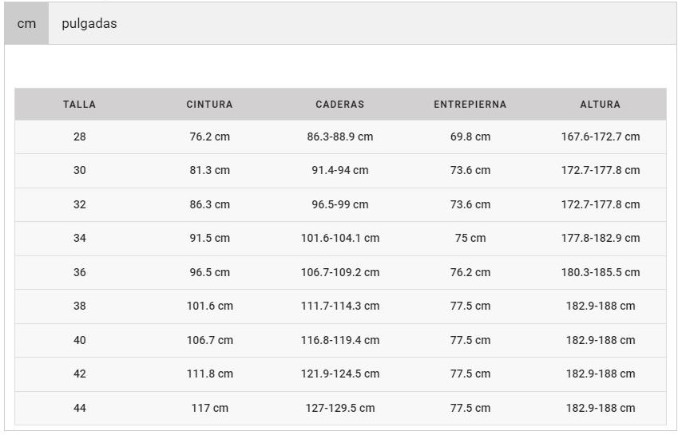Click the 69.8 cm inseam value
Viewport: 682px width, 435px height.
point(470,136)
